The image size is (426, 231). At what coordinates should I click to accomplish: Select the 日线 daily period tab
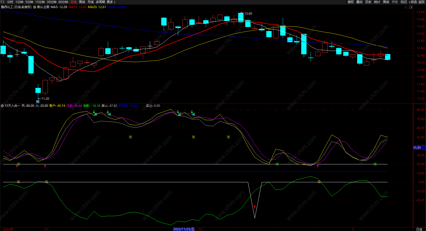(73, 2)
